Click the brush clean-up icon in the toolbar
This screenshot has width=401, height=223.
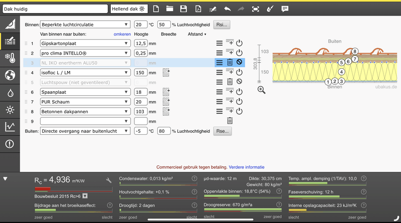coord(270,9)
